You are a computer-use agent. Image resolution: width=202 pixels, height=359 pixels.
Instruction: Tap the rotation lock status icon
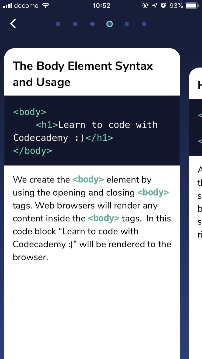tap(146, 5)
